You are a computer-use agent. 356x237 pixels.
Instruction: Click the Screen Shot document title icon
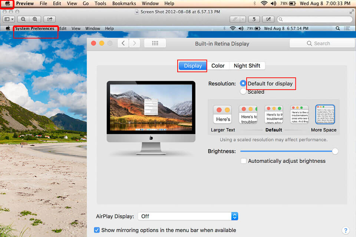tap(137, 12)
